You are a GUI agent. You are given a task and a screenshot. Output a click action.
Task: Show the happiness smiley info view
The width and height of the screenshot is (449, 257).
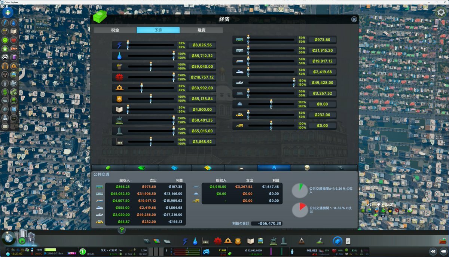pos(5,40)
